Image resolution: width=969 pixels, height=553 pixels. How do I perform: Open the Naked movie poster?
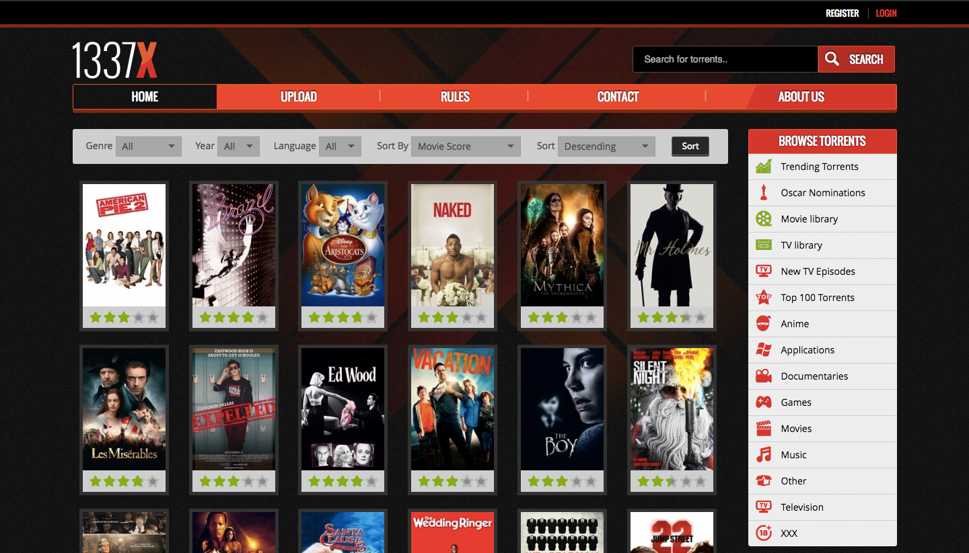point(452,245)
